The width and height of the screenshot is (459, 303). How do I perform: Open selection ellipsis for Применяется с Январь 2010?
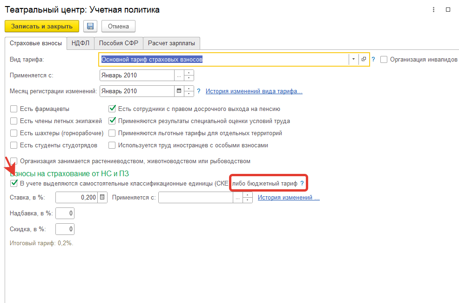[x=179, y=75]
